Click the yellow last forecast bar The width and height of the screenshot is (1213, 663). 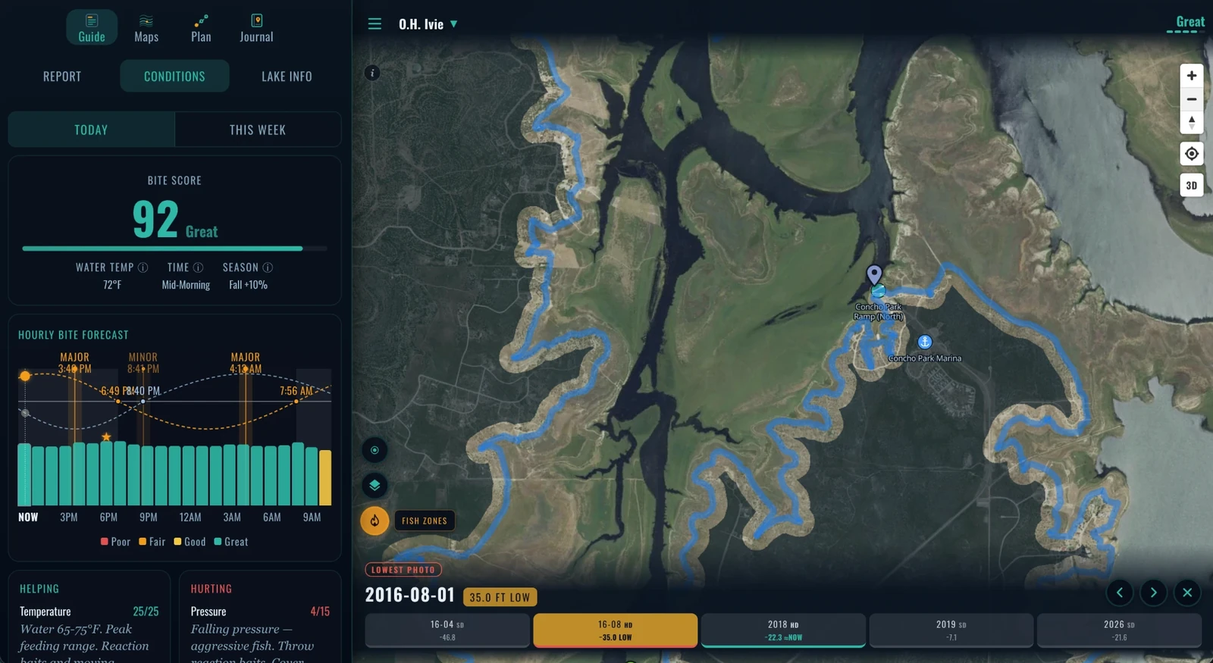pyautogui.click(x=325, y=477)
